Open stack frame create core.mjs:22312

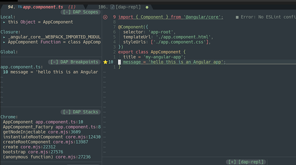click(29, 147)
